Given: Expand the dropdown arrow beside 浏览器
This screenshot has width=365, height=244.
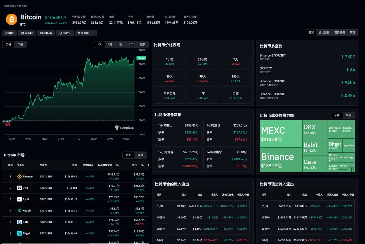Looking at the screenshot, I should click(94, 33).
